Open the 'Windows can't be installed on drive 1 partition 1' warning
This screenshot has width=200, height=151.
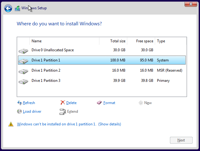57,124
